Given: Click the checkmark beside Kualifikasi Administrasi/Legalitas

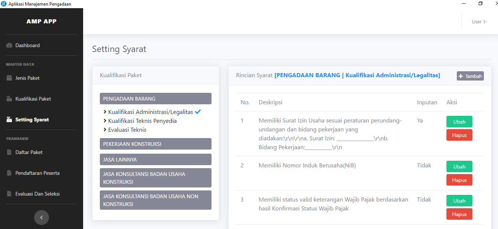Looking at the screenshot, I should pos(198,112).
